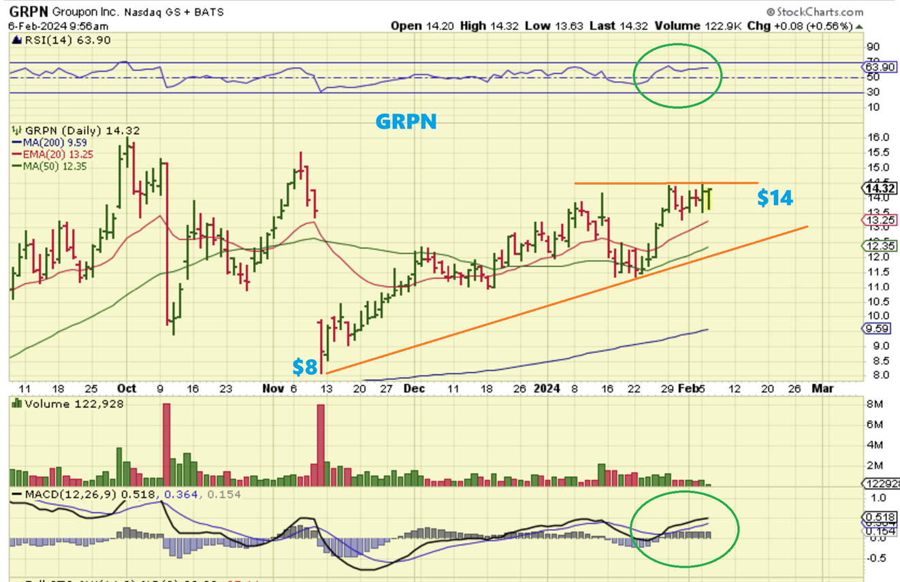
Task: Click the green 12.35 MA tag on the price axis
Action: (879, 246)
